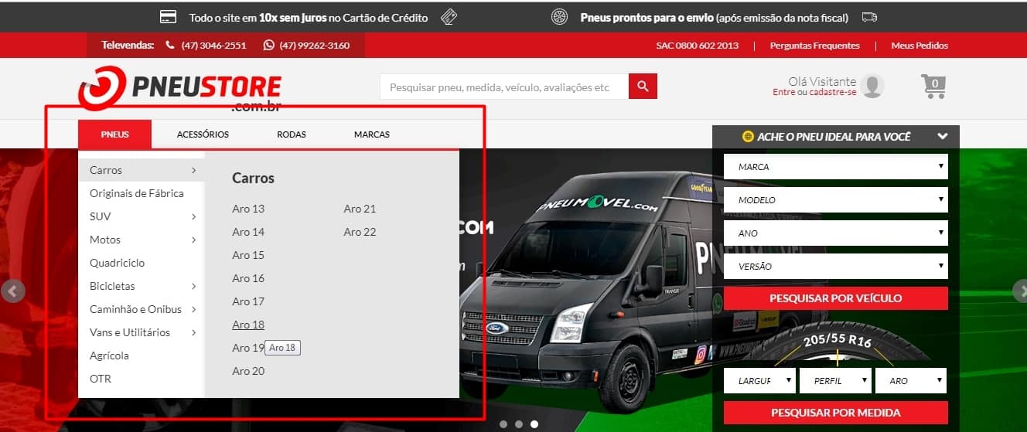Open the RODAS menu tab

point(292,134)
